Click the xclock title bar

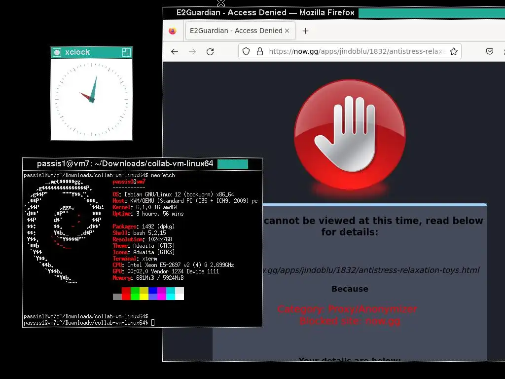coord(92,52)
